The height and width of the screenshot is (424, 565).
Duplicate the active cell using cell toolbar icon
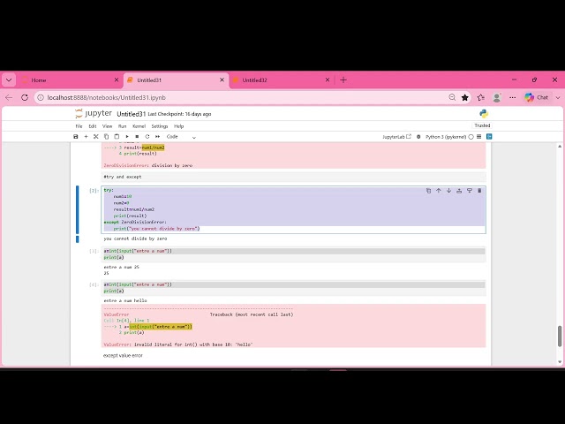tap(428, 191)
